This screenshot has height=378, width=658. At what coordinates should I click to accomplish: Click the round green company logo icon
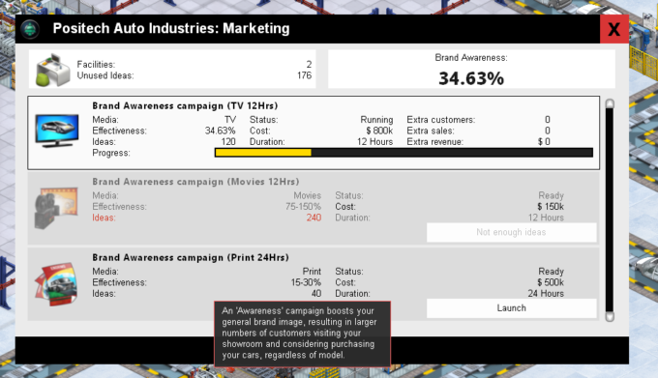click(30, 29)
